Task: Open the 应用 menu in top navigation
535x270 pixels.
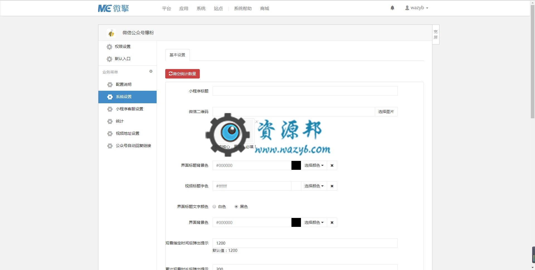Action: coord(184,9)
